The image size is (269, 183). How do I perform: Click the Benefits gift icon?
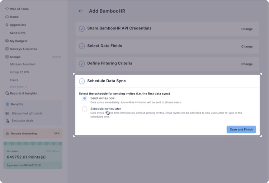tap(8, 104)
